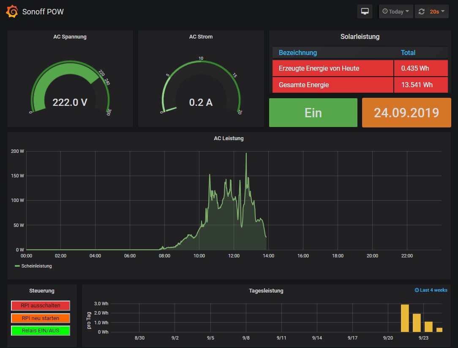The width and height of the screenshot is (458, 348).
Task: Toggle the Scheinleistung legend series
Action: 36,266
